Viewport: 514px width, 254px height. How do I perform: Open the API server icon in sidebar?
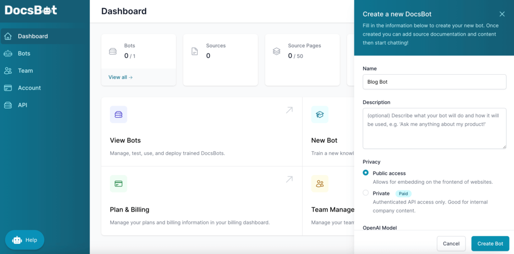8,105
